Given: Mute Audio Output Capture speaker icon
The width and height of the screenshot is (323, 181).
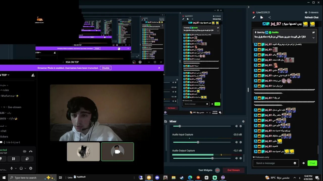Looking at the screenshot, I should pyautogui.click(x=236, y=158).
